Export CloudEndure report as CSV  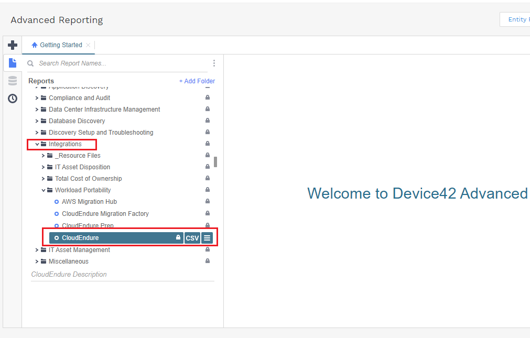[x=192, y=238]
